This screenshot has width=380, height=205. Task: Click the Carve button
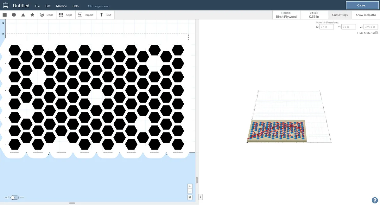click(x=361, y=5)
